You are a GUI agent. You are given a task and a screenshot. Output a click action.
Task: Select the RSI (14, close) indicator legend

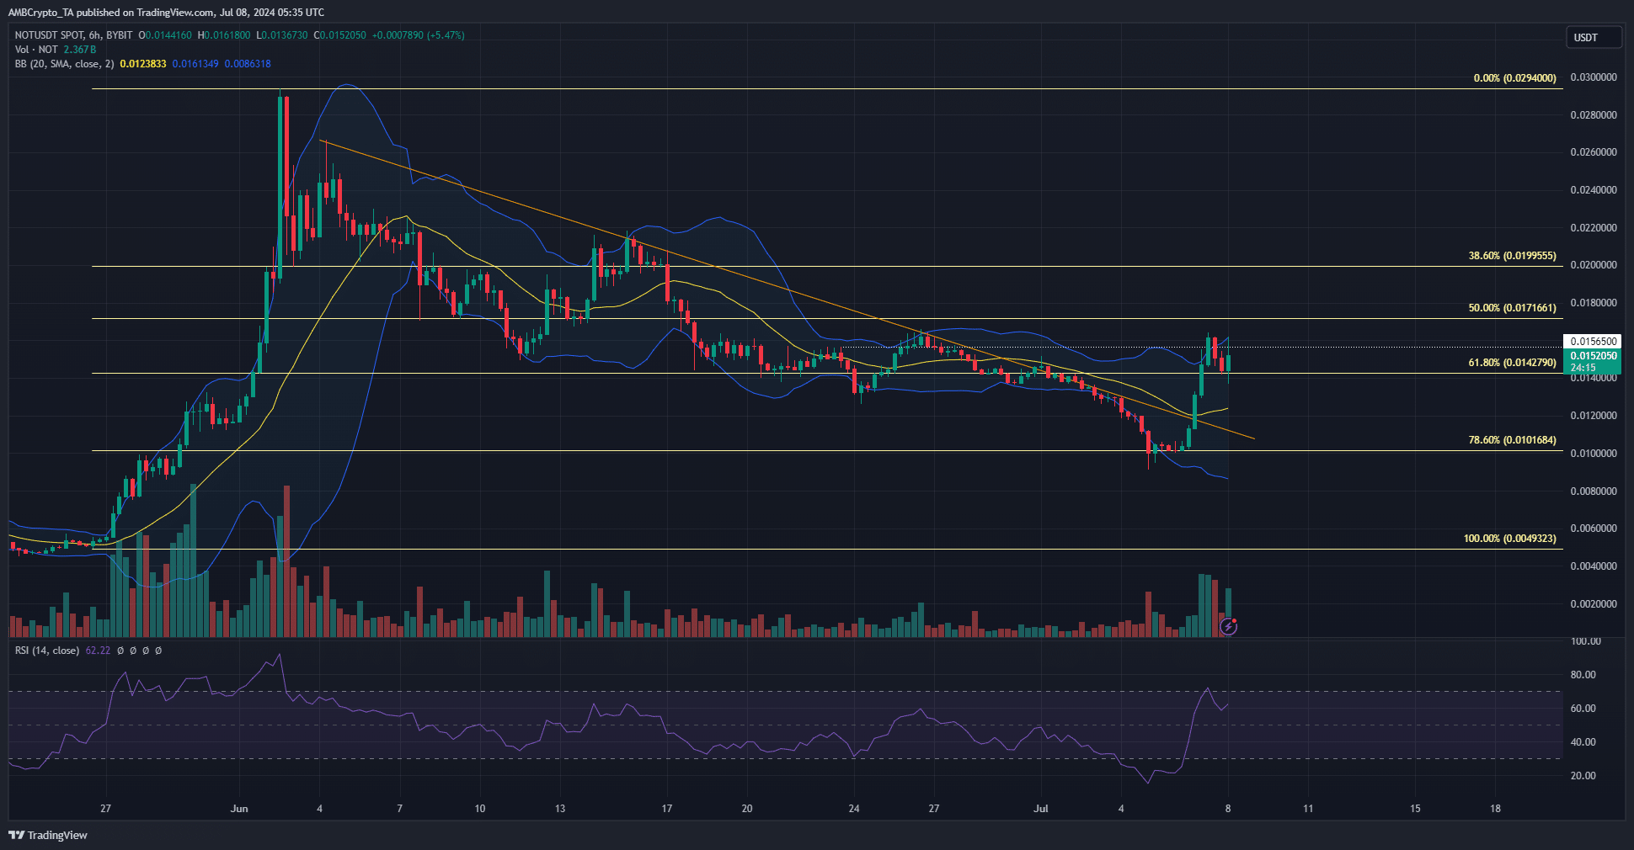(x=47, y=651)
